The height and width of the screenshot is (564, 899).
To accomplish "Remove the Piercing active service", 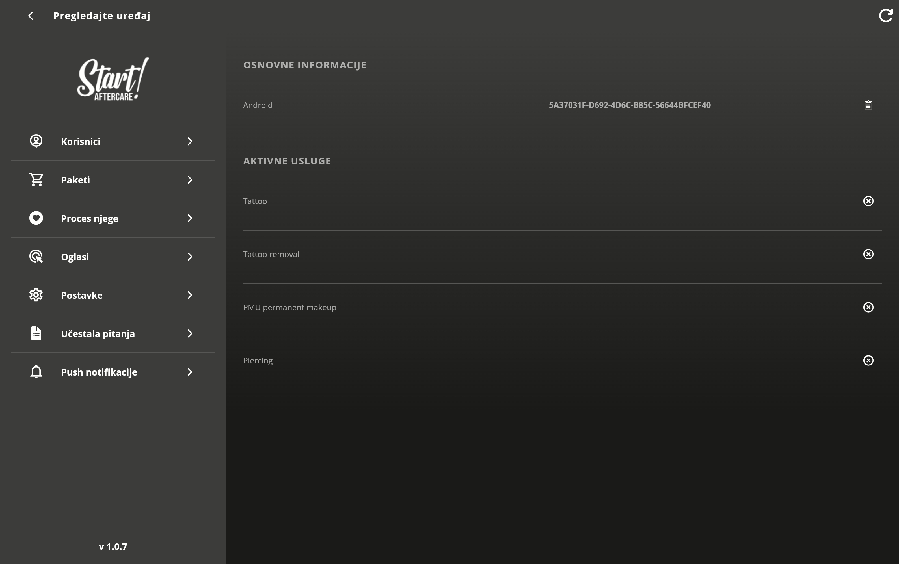I will (868, 360).
